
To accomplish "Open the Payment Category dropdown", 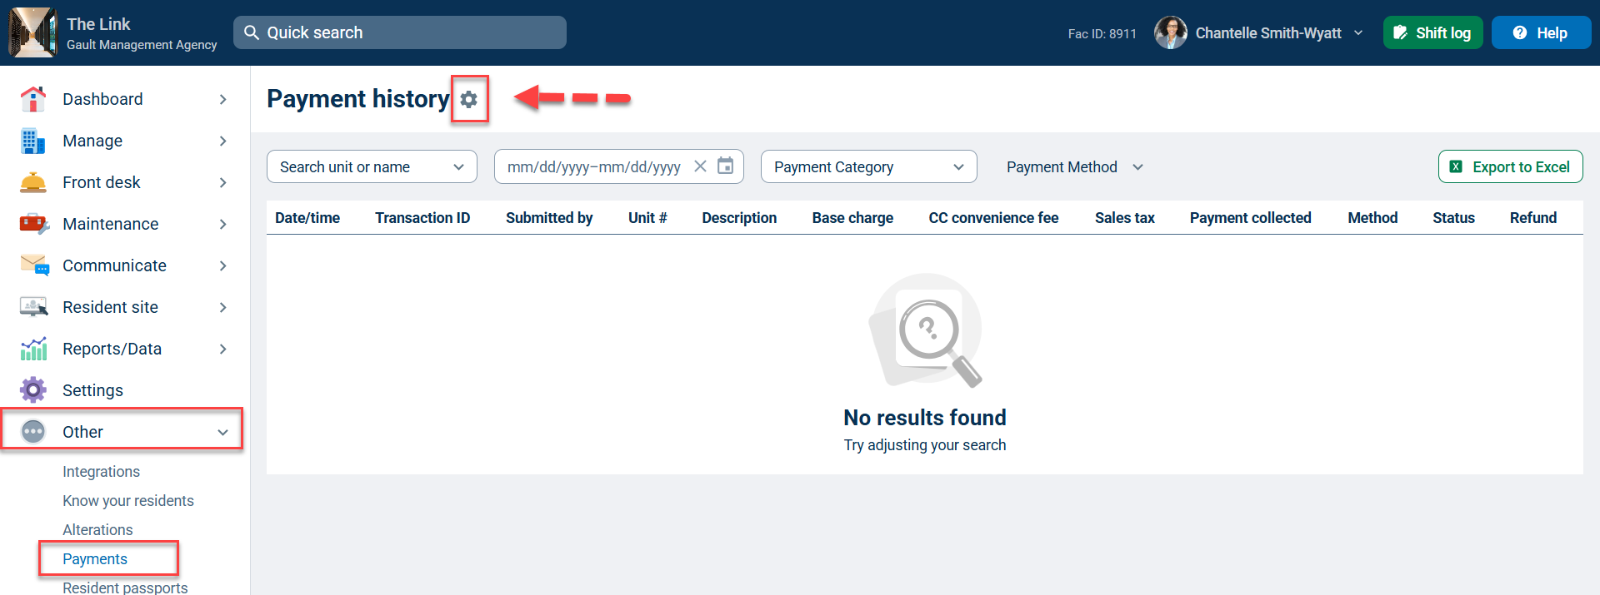I will [x=868, y=166].
